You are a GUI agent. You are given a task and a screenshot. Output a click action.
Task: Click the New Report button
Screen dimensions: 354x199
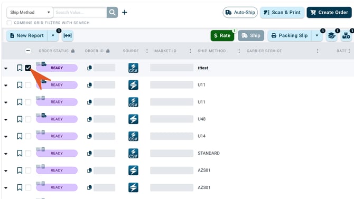click(27, 36)
